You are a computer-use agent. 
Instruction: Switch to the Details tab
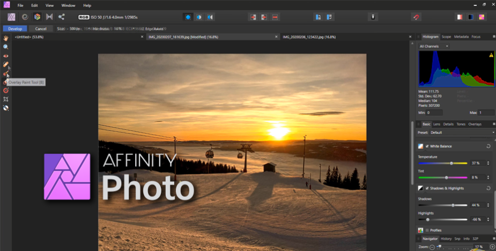(448, 124)
